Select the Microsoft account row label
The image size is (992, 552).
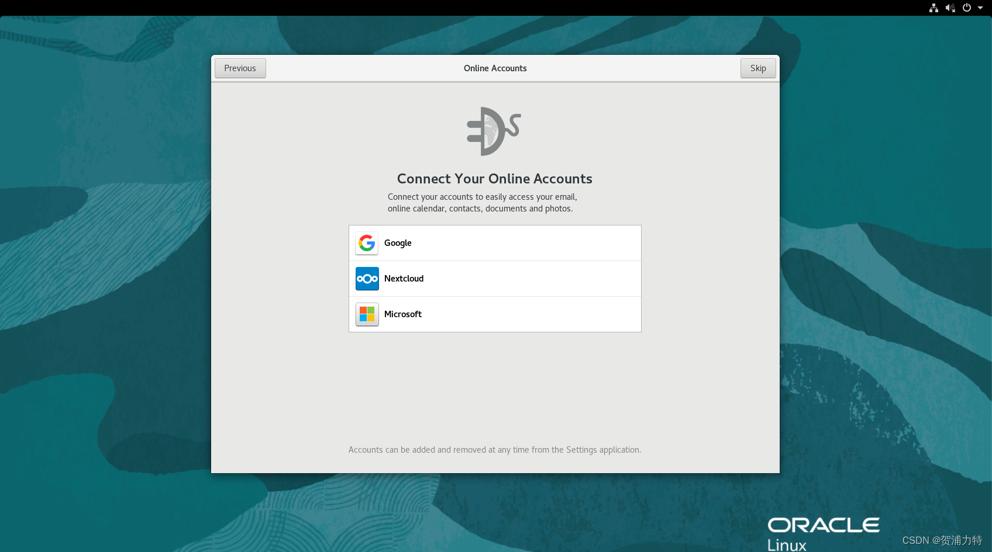[x=402, y=314]
